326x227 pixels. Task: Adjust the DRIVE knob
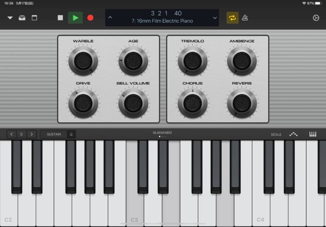[x=83, y=103]
